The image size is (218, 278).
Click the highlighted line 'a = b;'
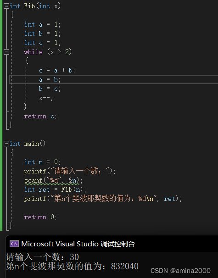(x=50, y=79)
